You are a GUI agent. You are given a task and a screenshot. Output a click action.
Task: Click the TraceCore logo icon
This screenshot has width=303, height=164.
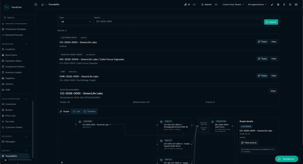click(6, 7)
